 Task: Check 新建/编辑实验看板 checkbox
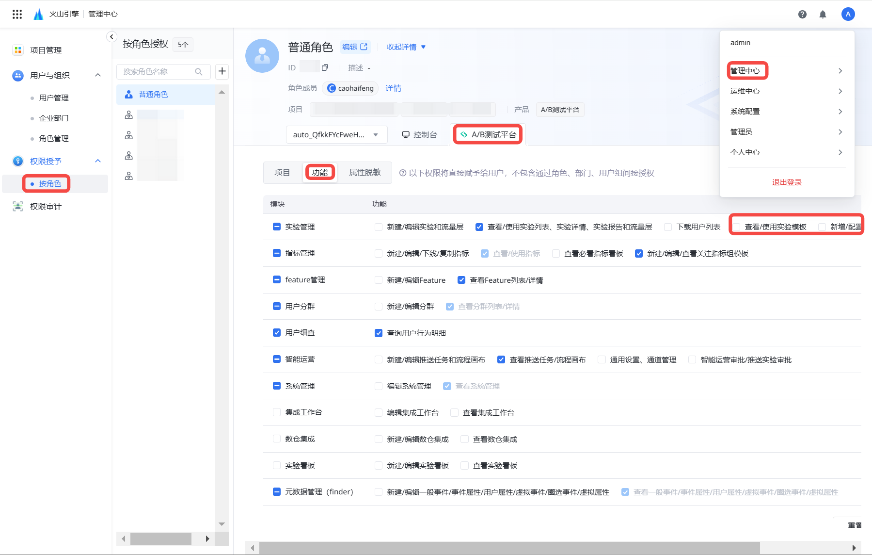[x=379, y=465]
